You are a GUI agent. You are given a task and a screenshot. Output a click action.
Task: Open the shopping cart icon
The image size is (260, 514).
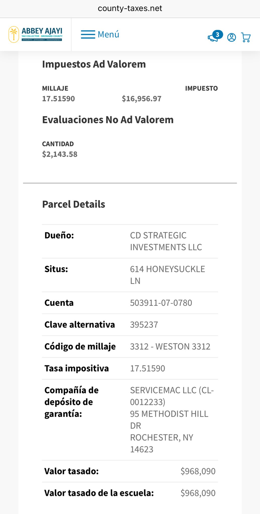pyautogui.click(x=246, y=37)
